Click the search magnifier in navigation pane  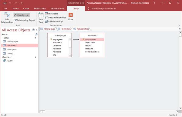pyautogui.click(x=36, y=34)
